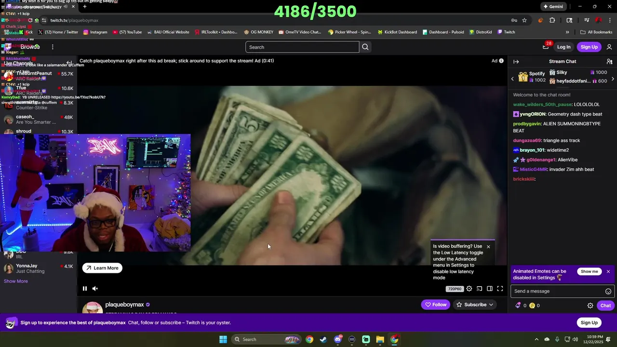Open the OG MONKEY bookmark
The height and width of the screenshot is (347, 617).
[x=258, y=32]
